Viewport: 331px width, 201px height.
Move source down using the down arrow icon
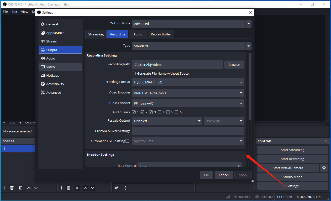[93, 188]
